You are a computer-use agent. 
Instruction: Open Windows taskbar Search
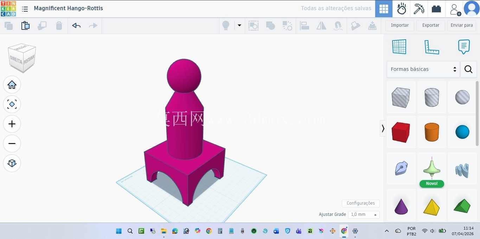point(130,231)
